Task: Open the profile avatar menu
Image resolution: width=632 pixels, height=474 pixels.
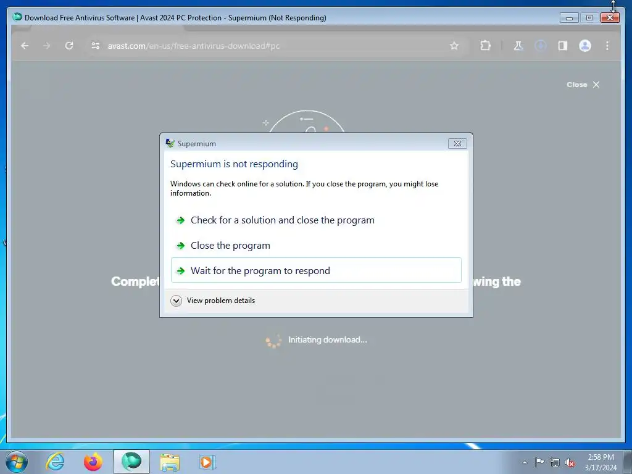Action: click(585, 46)
